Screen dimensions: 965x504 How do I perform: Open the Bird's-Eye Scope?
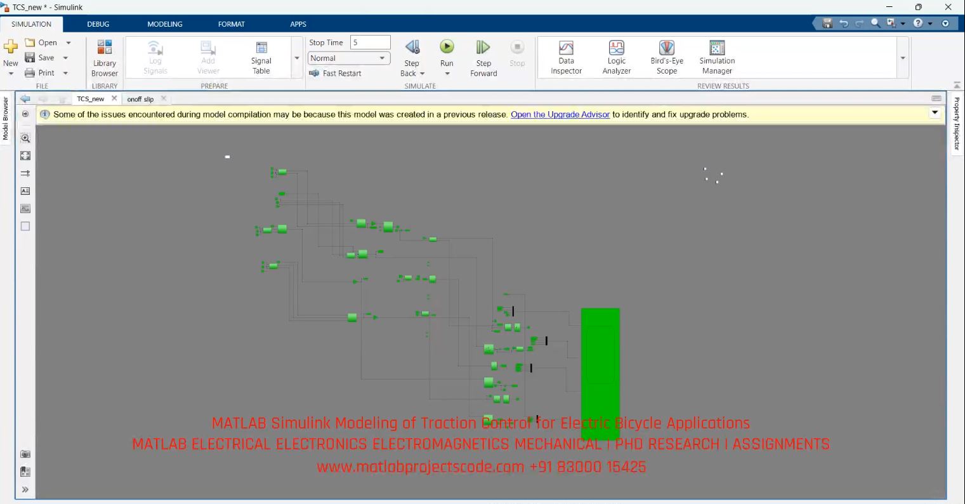[666, 56]
